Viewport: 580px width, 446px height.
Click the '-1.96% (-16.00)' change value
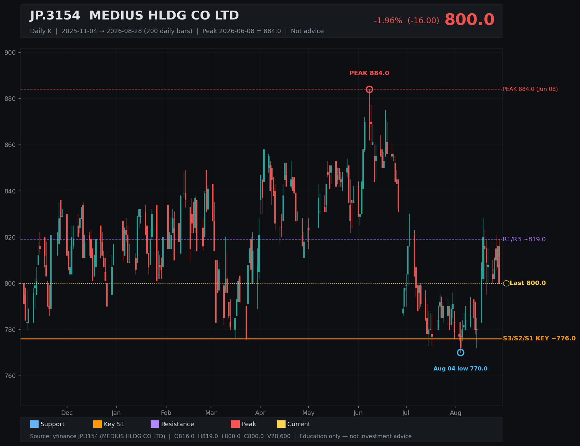click(x=406, y=21)
